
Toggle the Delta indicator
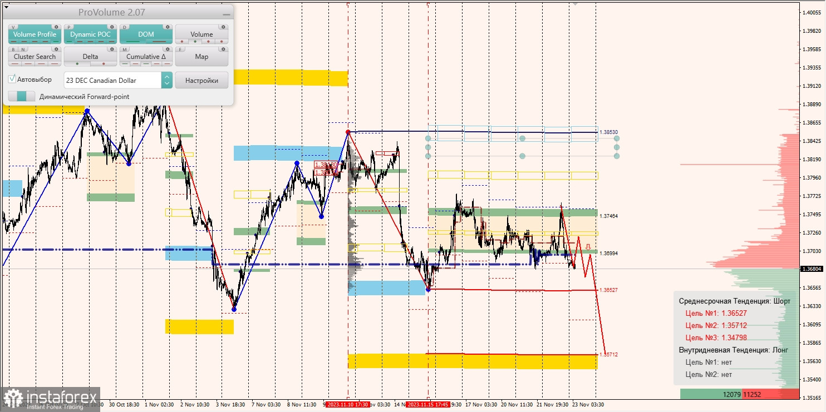[x=90, y=57]
